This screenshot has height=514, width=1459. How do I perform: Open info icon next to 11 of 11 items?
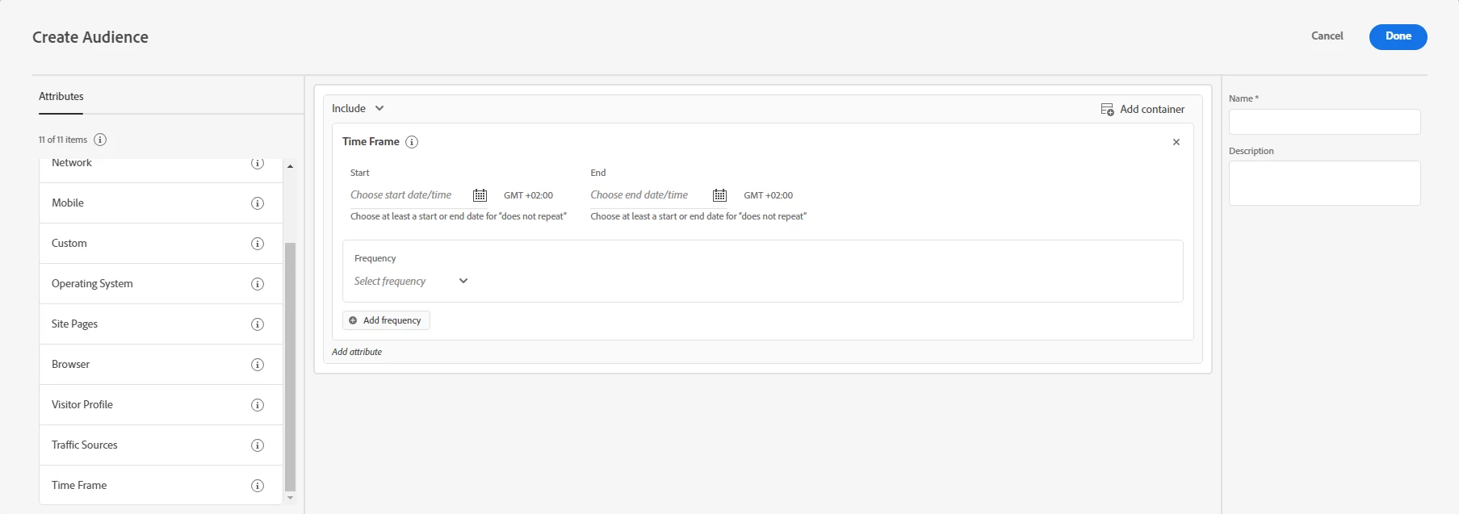(x=100, y=140)
